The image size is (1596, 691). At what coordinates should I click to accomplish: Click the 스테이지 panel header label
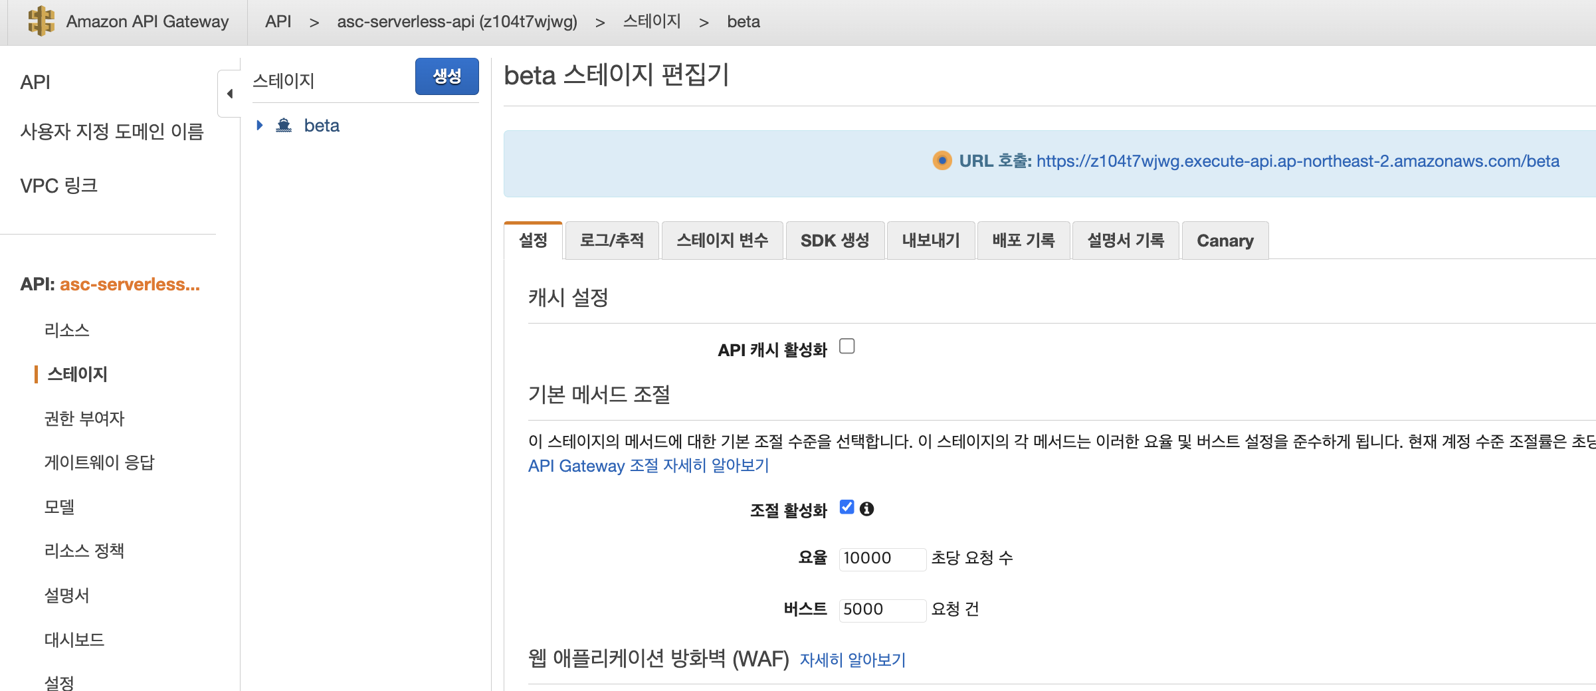click(284, 81)
